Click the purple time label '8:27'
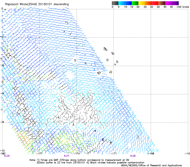190x167 pixels. click(67, 156)
